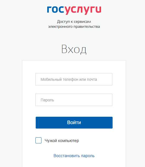Click the 'Чужой компьютер' checkbox label text
145x167 pixels.
click(x=62, y=141)
